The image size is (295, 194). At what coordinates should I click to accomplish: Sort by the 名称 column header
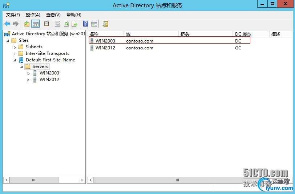pyautogui.click(x=106, y=34)
